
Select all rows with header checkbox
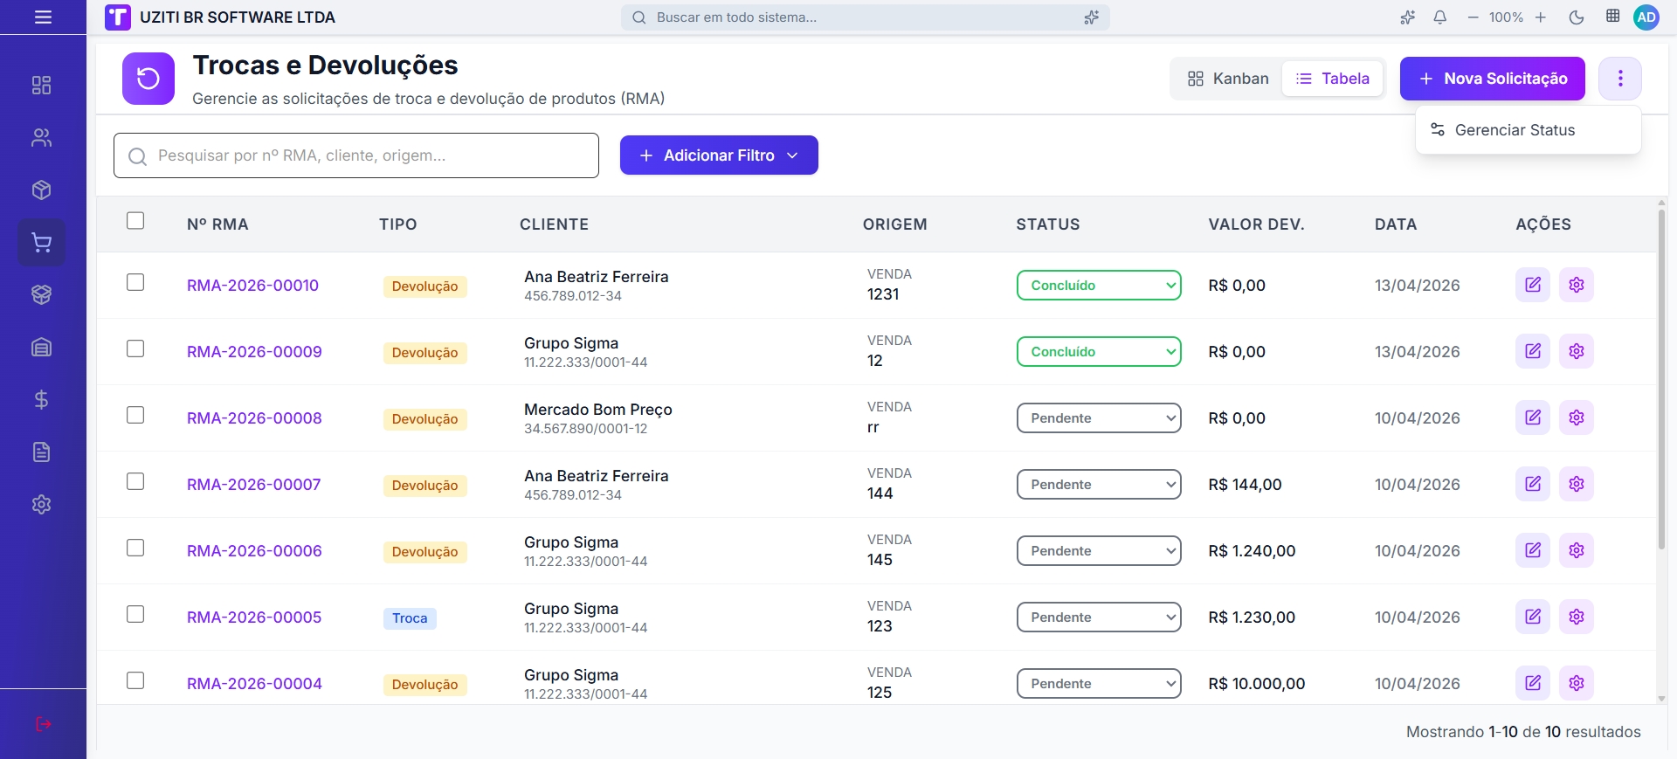click(135, 221)
